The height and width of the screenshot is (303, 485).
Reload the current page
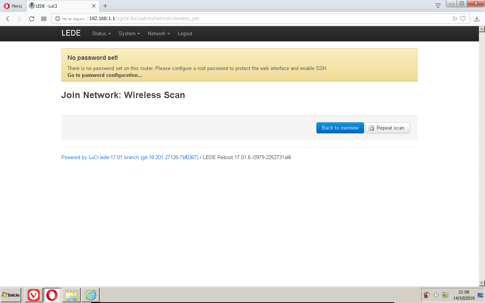32,19
